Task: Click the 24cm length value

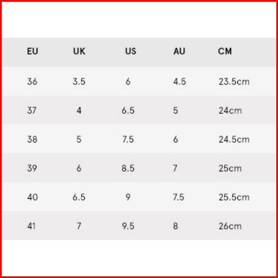Action: [230, 111]
